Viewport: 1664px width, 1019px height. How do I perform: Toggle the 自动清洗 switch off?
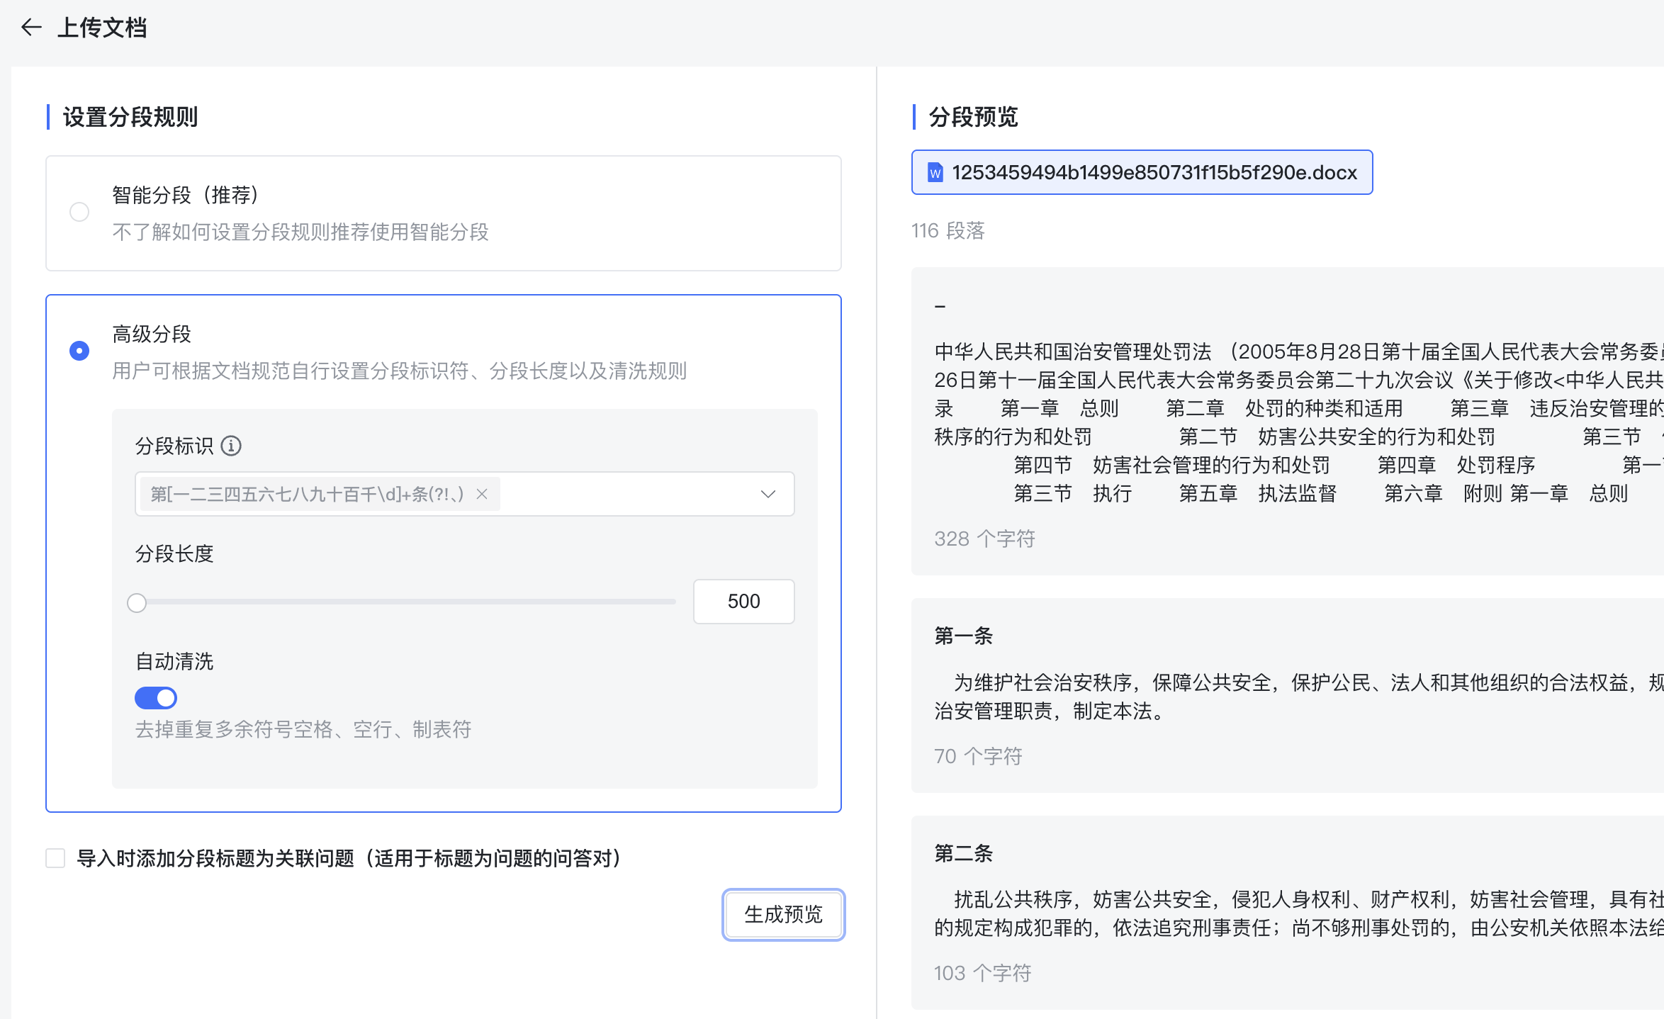coord(156,698)
